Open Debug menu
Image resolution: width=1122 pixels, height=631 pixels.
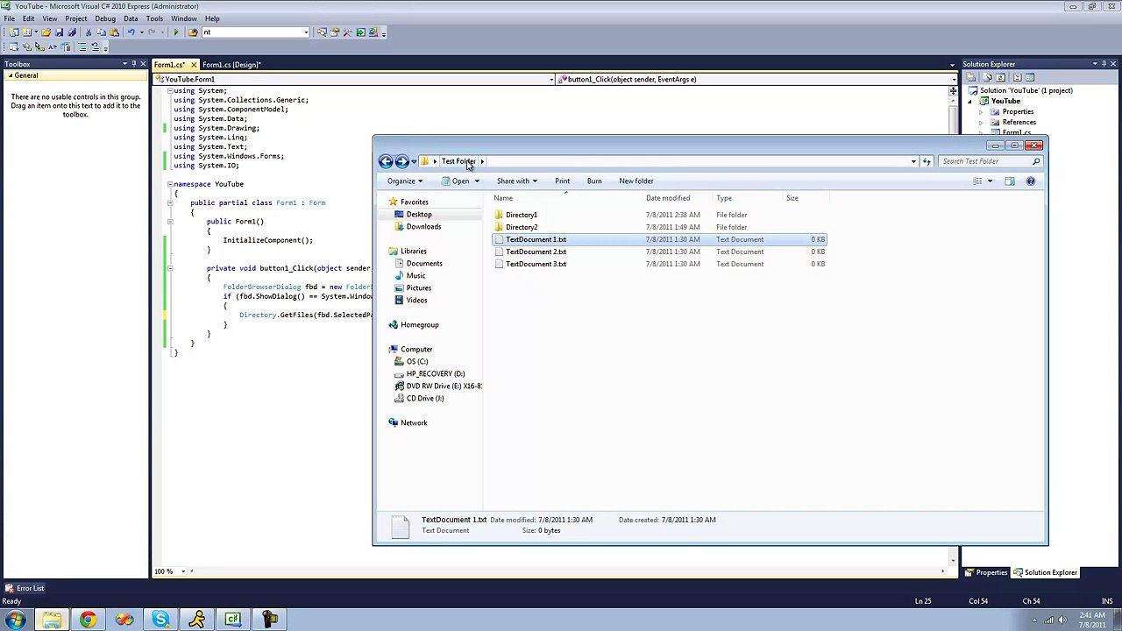click(x=105, y=18)
